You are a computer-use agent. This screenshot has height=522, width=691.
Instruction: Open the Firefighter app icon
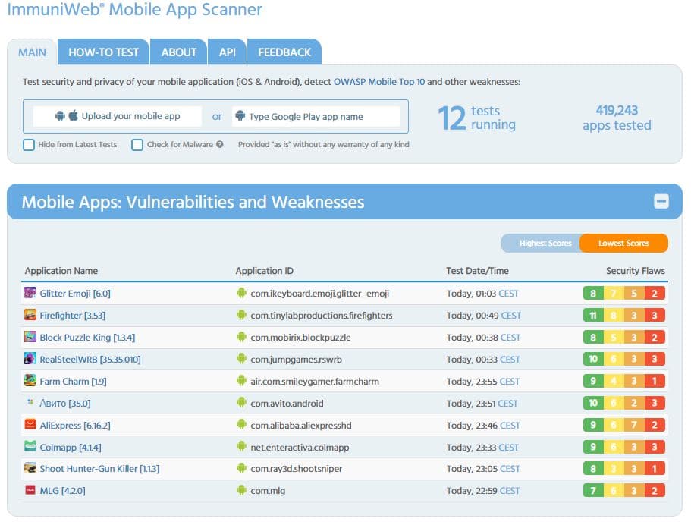[x=30, y=315]
